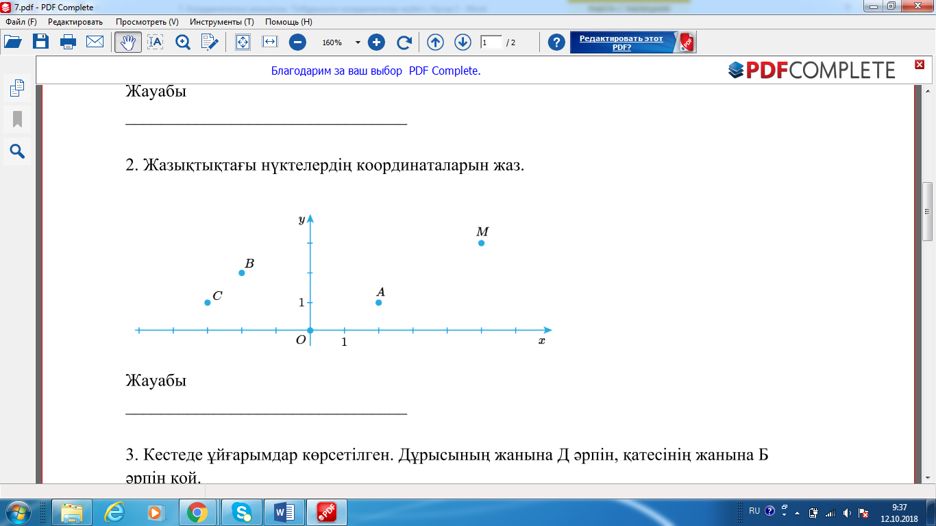Click the text '3. Кестеде ұйғарымдар көрсетілген'
Viewport: 936px width, 526px height.
[x=261, y=454]
